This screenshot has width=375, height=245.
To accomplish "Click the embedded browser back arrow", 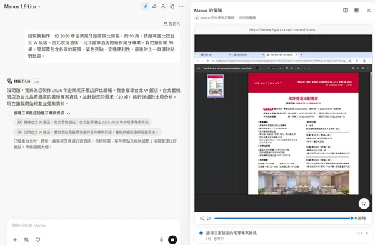I will pos(197,61).
